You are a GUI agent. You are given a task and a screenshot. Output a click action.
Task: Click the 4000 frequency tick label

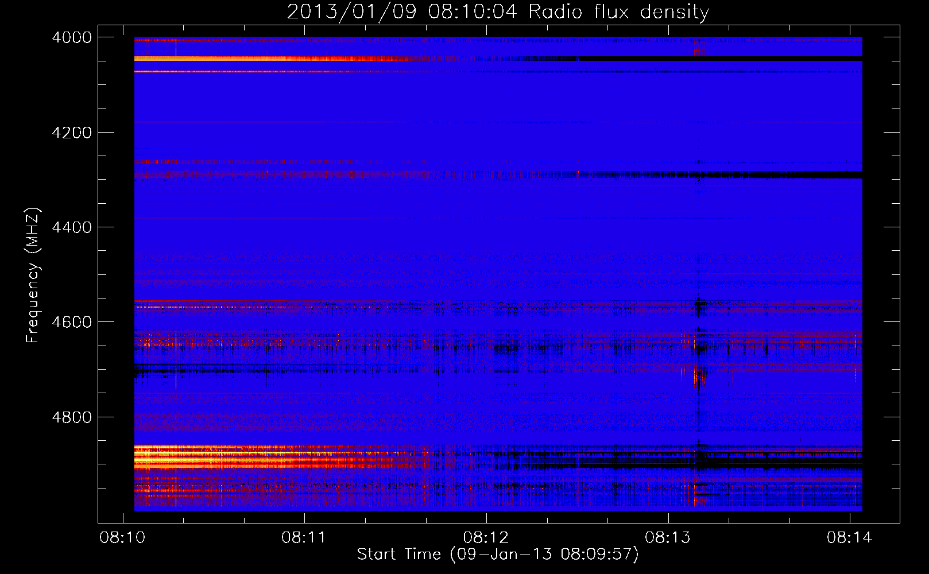[x=72, y=37]
